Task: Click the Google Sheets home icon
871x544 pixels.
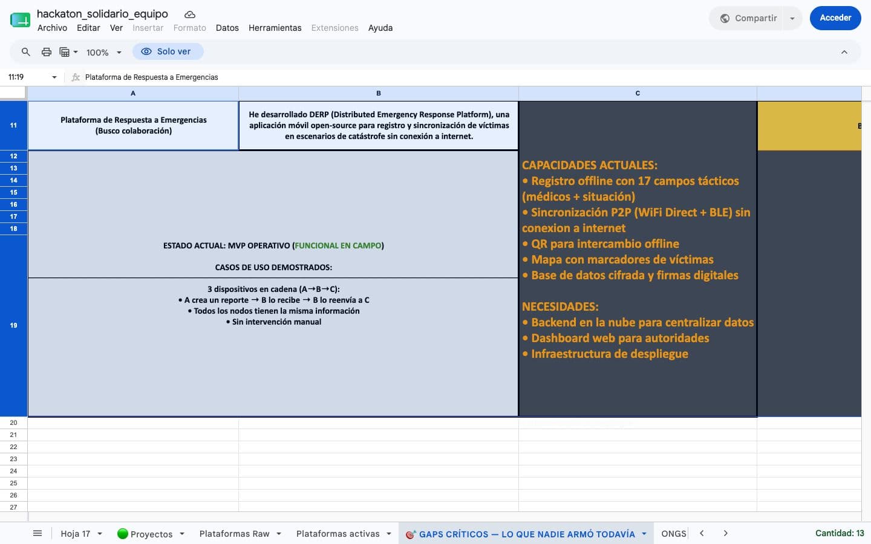Action: click(20, 20)
